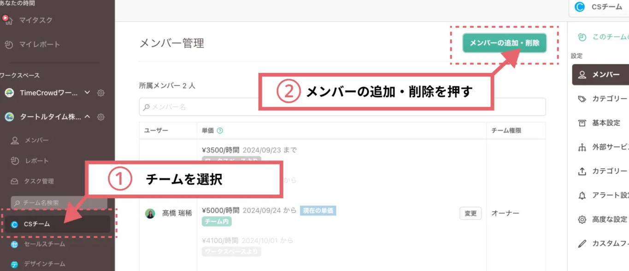
Task: Open マイレポート in the sidebar
Action: tap(39, 45)
